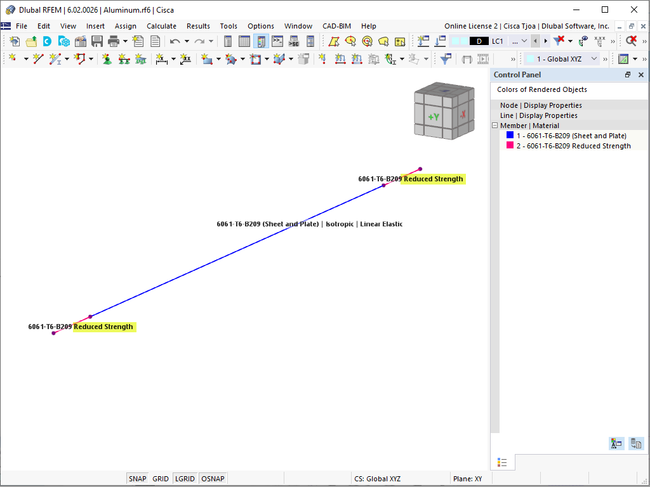This screenshot has height=487, width=650.
Task: Print the graphic with the printer icon
Action: point(113,41)
